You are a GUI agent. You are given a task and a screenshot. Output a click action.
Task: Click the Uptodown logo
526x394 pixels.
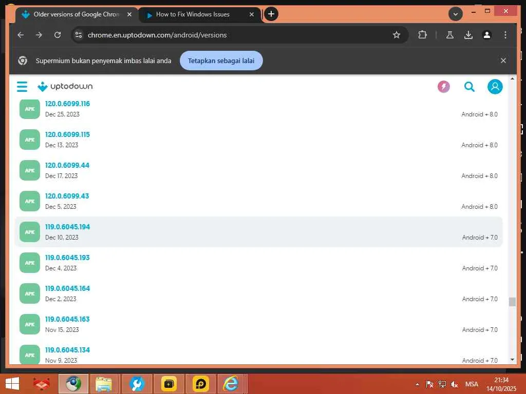point(65,86)
